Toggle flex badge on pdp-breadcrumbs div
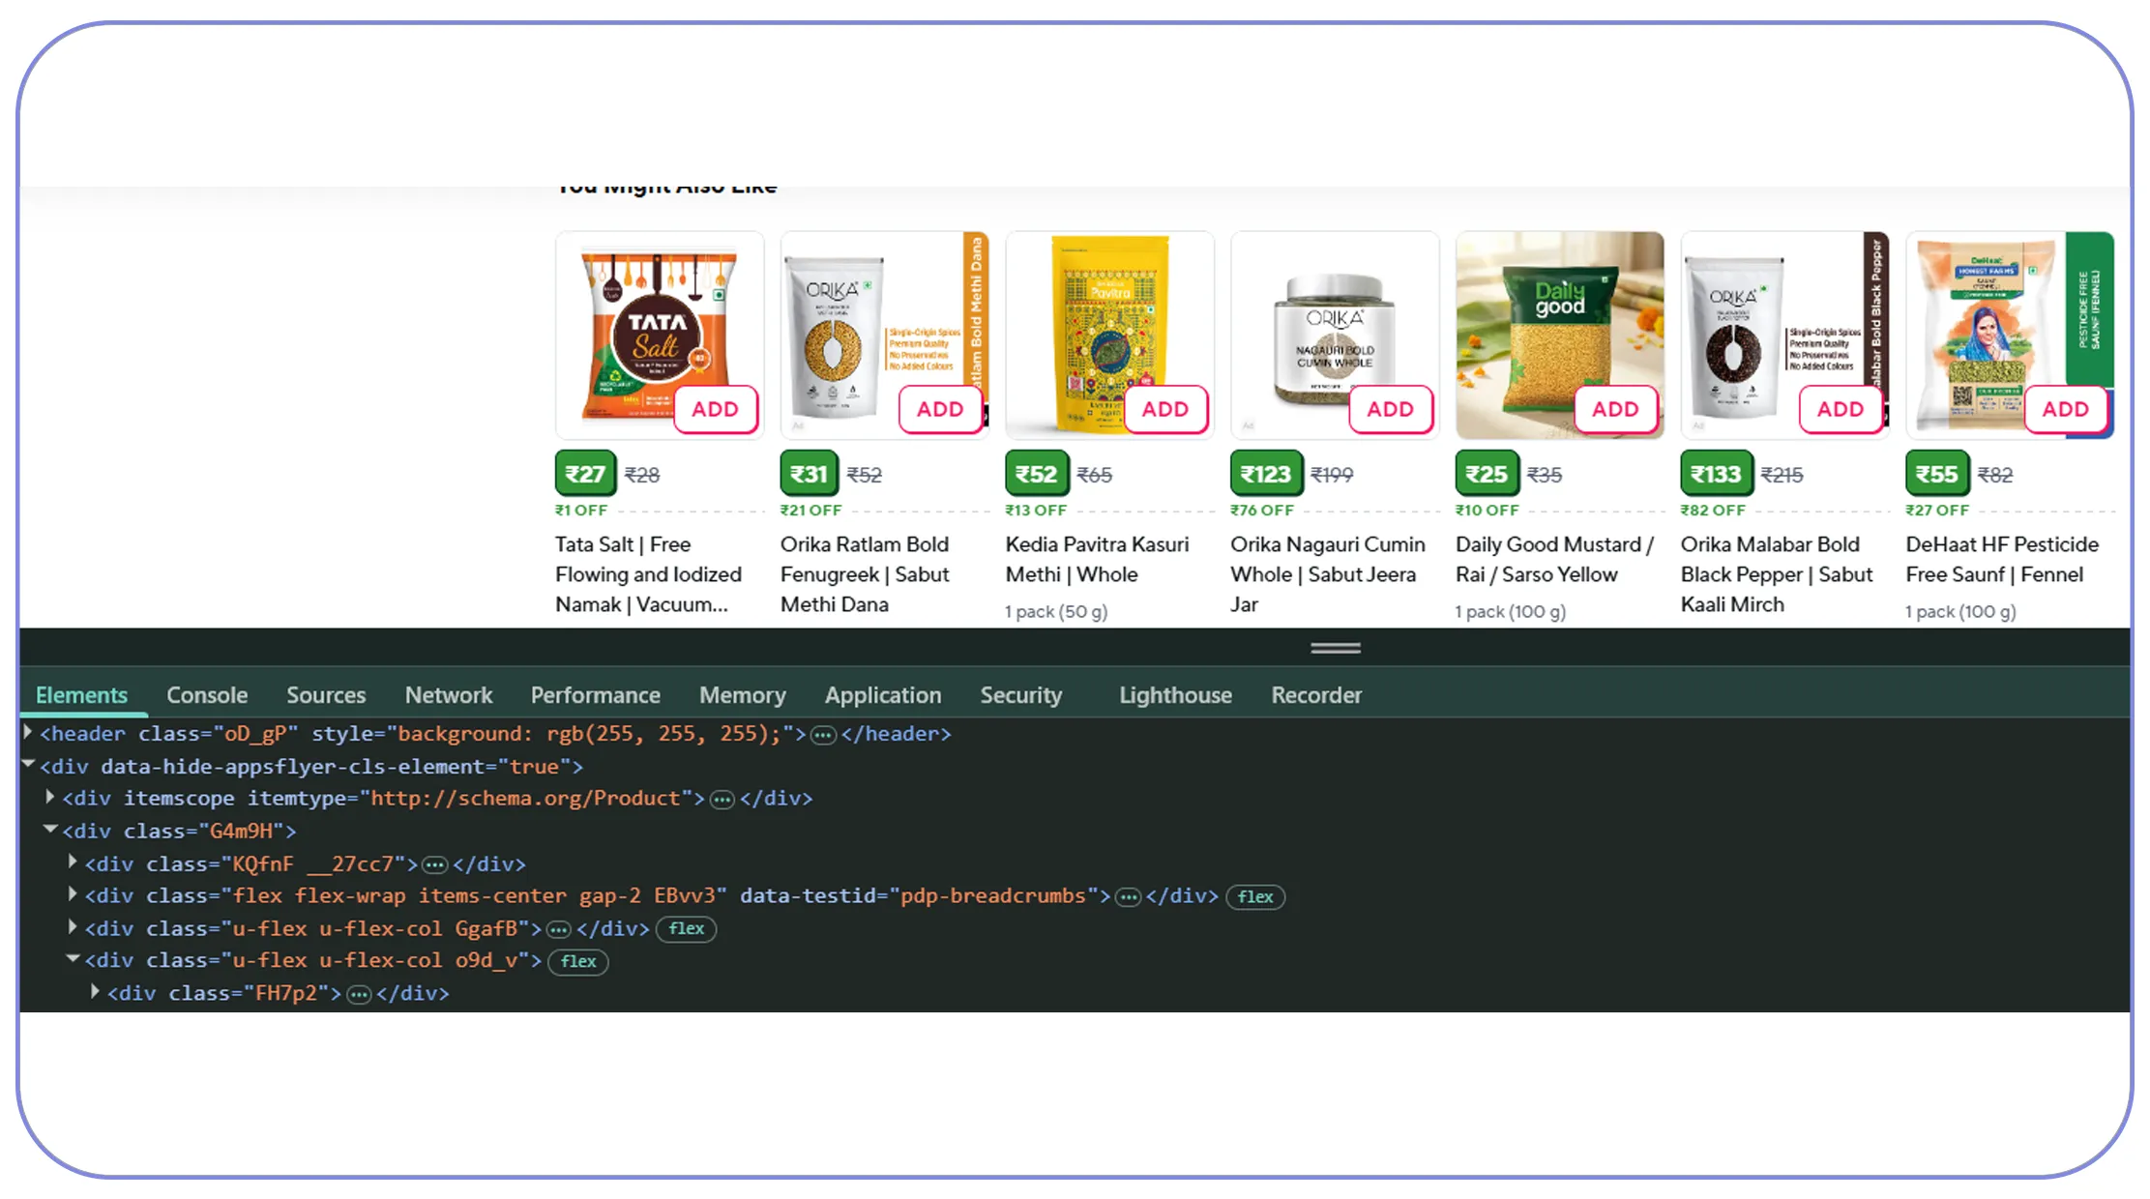Screen dimensions: 2150x1199 pos(1254,896)
